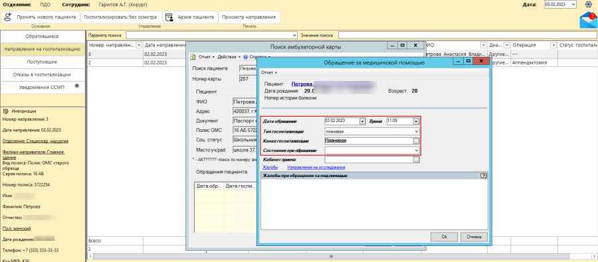Click the 'Информация' panel icon

6,111
